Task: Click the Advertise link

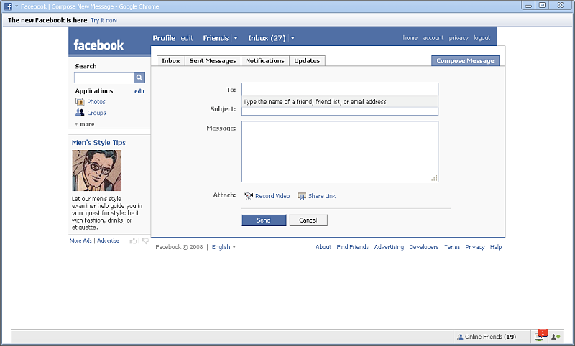Action: click(x=109, y=240)
